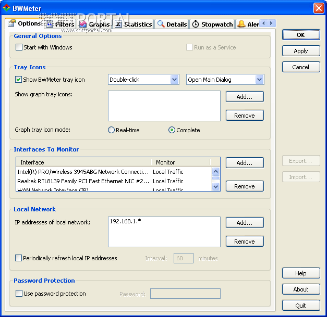Switch to the Statistics tab

[x=134, y=24]
